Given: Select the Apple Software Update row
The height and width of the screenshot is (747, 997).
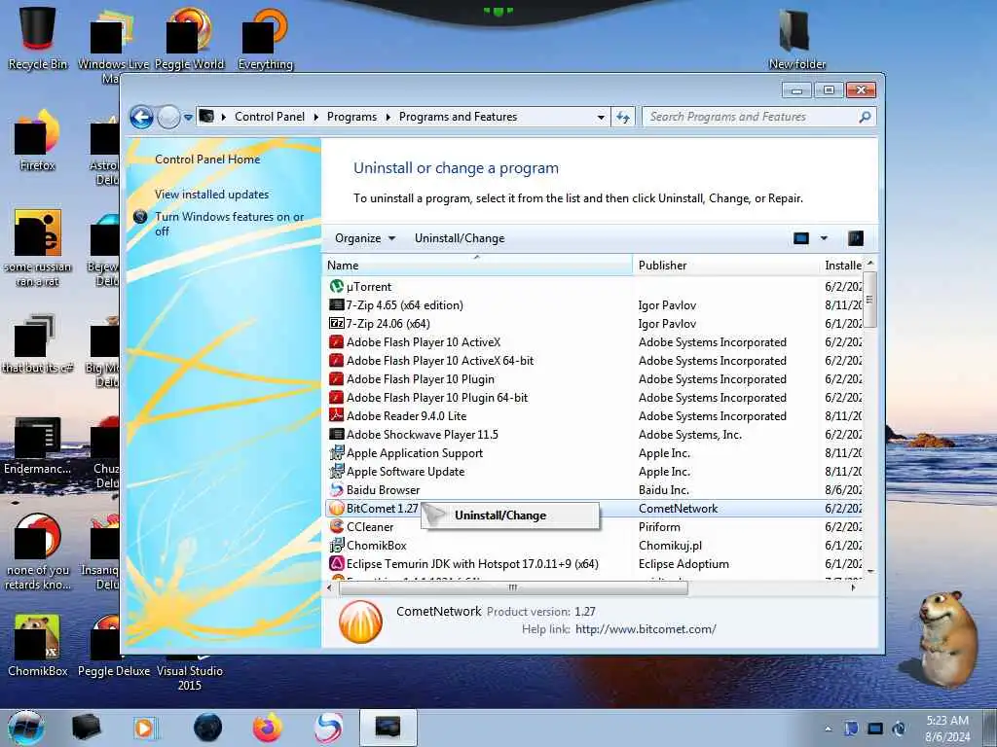Looking at the screenshot, I should coord(595,472).
